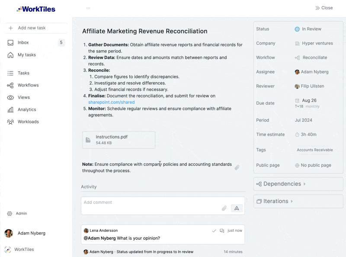Viewport: 346px width, 257px height.
Task: Open the three-dot options menu
Action: tap(88, 8)
